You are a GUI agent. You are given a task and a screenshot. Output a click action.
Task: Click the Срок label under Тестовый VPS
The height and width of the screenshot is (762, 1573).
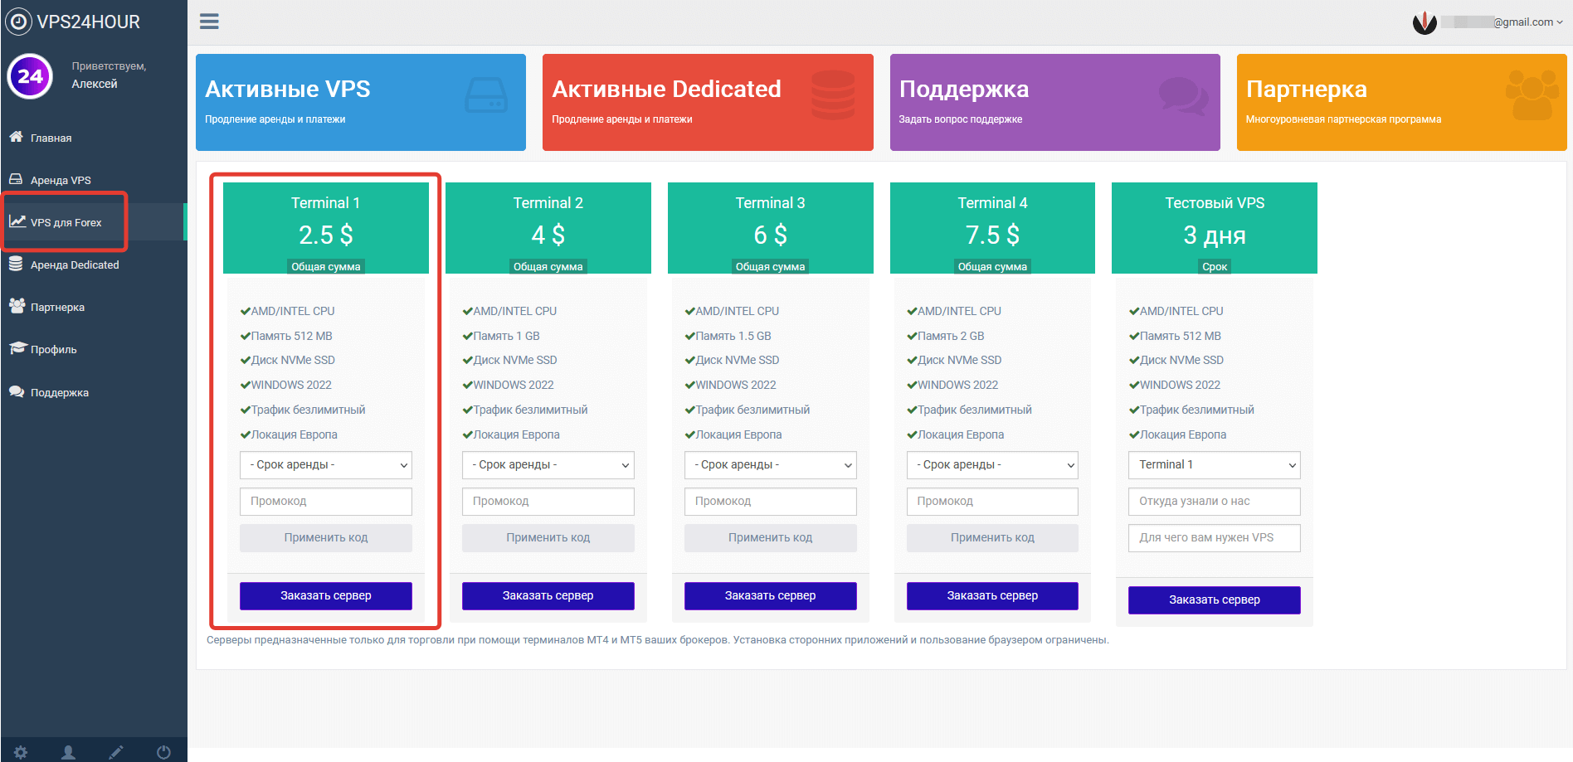tap(1215, 267)
